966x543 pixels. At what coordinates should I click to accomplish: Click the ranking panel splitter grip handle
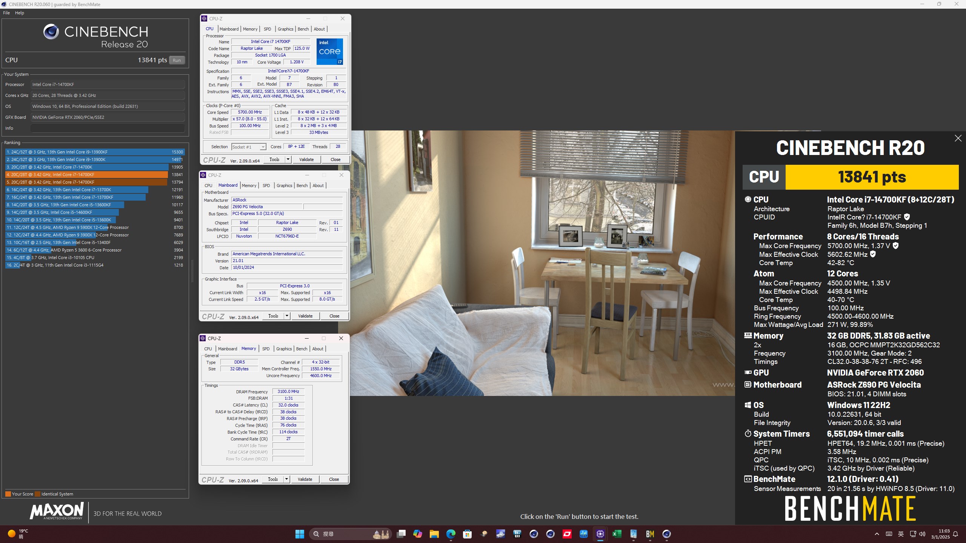192,271
